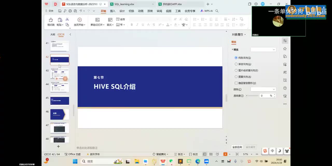Screen dimensions: 332x166
Task: Select slide 45 thumbnail in the panel
Action: (60, 101)
